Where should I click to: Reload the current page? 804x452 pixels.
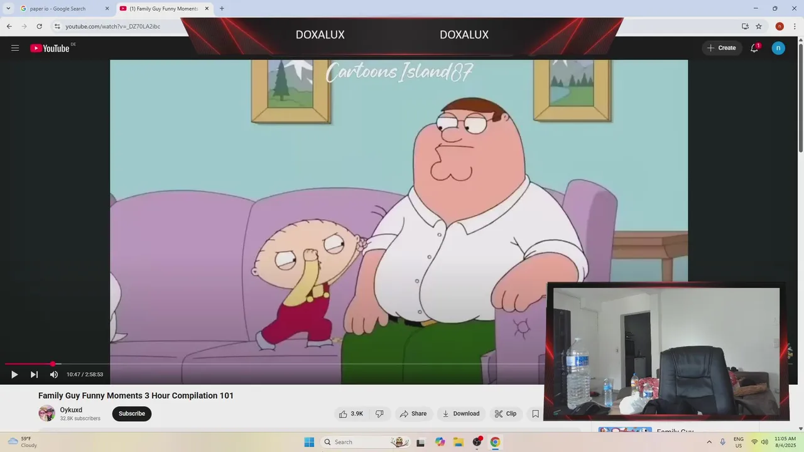pyautogui.click(x=39, y=26)
